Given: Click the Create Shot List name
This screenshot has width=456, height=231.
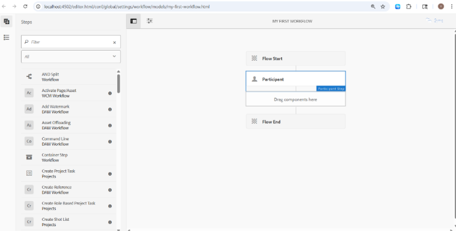Looking at the screenshot, I should coord(55,220).
